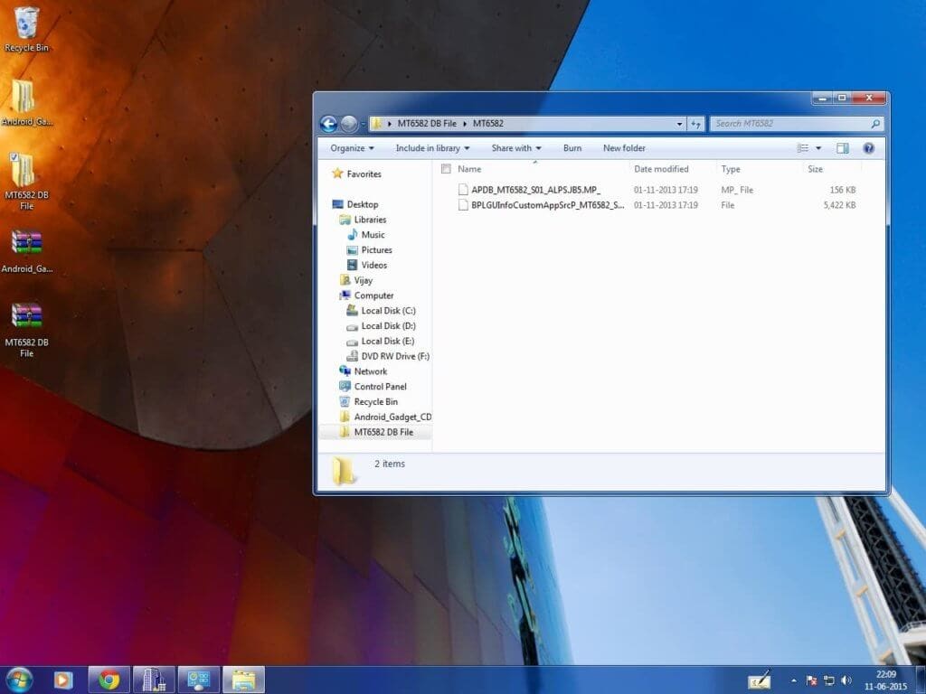Sort by the Type column header

click(731, 169)
